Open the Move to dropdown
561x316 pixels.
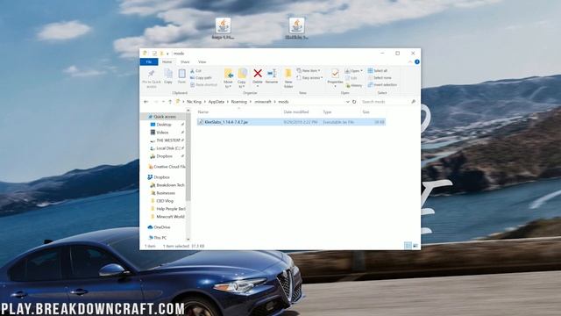[228, 86]
